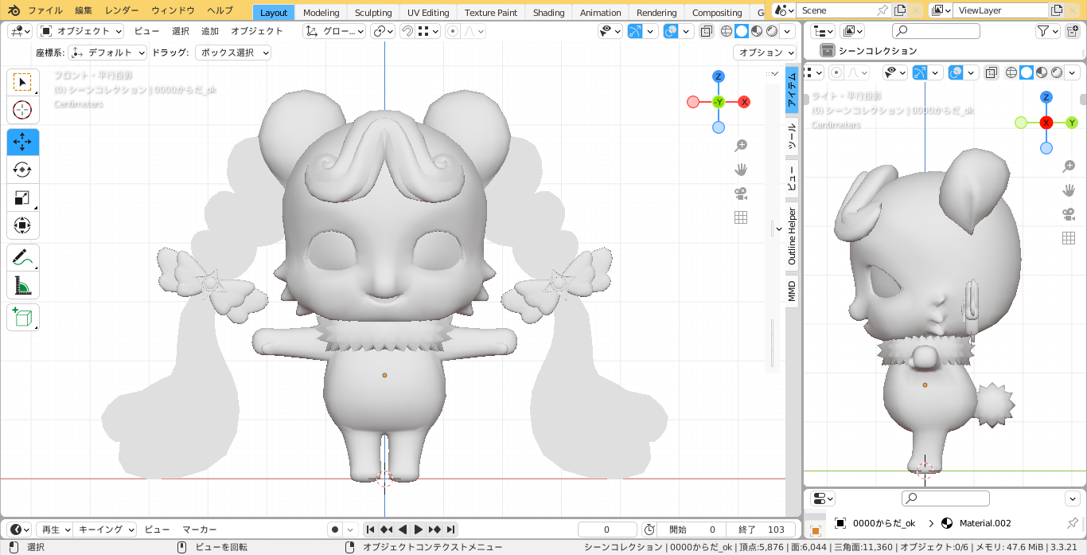Image resolution: width=1087 pixels, height=555 pixels.
Task: Toggle auto keying record button
Action: coord(335,530)
